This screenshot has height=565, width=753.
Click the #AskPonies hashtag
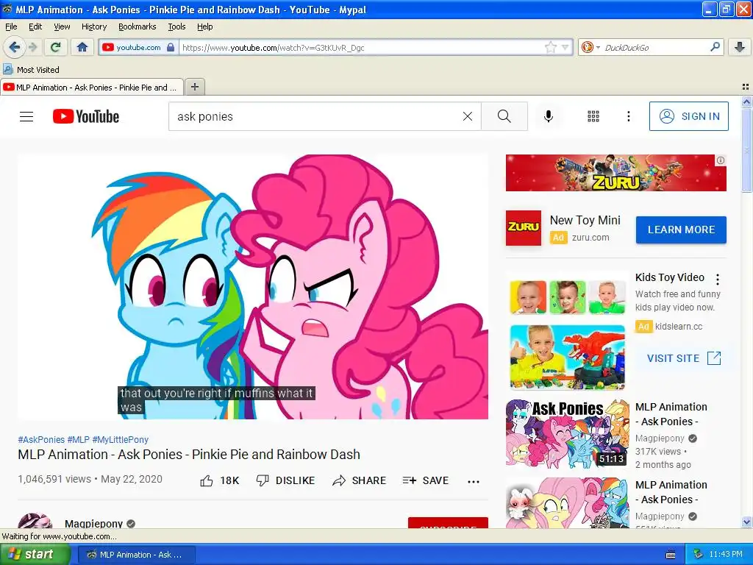click(41, 440)
